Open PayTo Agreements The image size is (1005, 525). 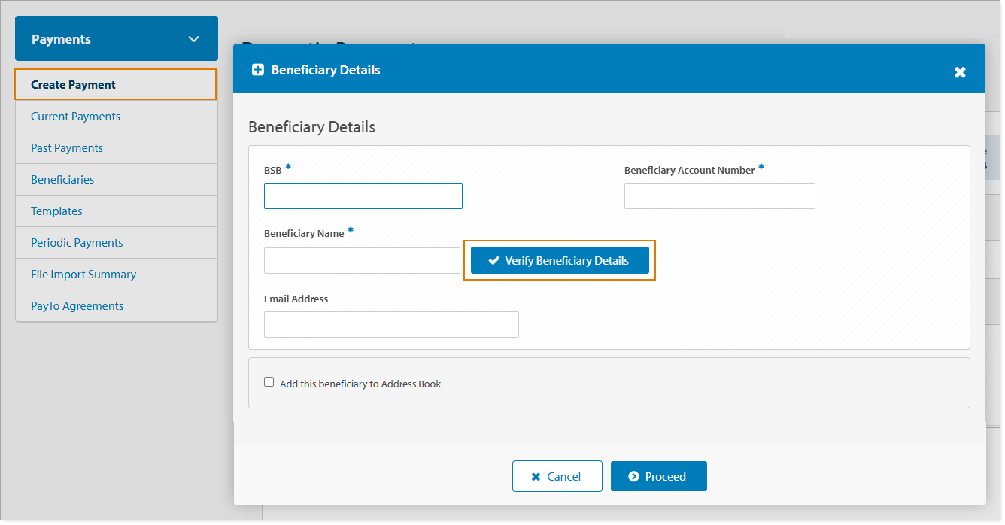[77, 305]
